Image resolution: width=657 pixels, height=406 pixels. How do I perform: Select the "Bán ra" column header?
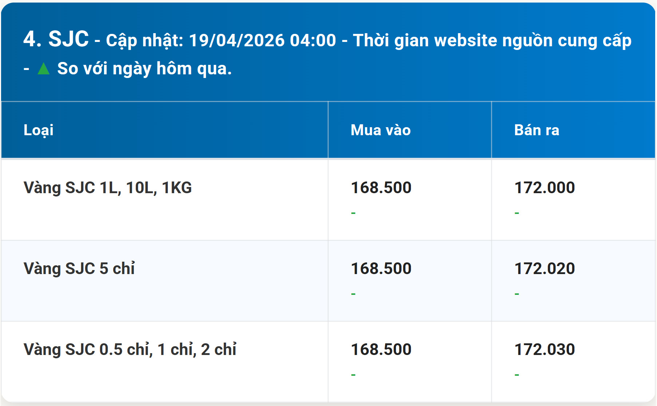[x=537, y=130]
